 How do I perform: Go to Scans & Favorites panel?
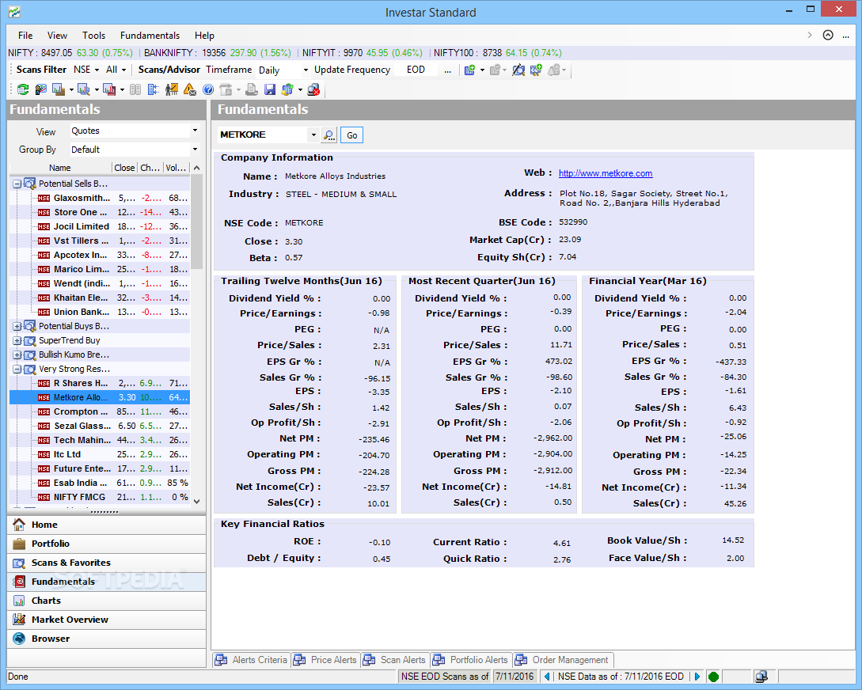[x=107, y=563]
